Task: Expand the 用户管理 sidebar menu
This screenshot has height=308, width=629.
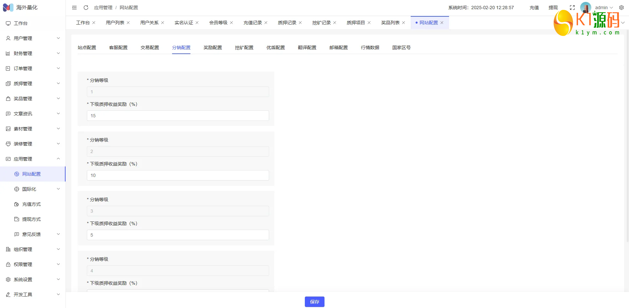Action: pyautogui.click(x=32, y=38)
